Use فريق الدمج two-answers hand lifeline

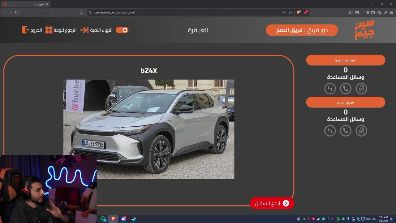361,131
